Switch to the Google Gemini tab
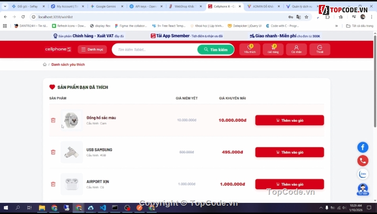 tap(106, 6)
